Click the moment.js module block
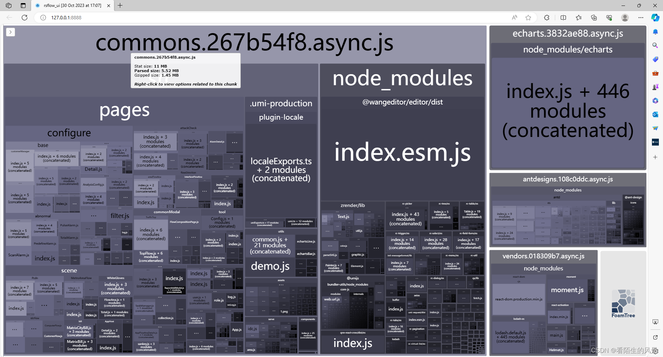Screen dimensions: 663x357 (567, 290)
